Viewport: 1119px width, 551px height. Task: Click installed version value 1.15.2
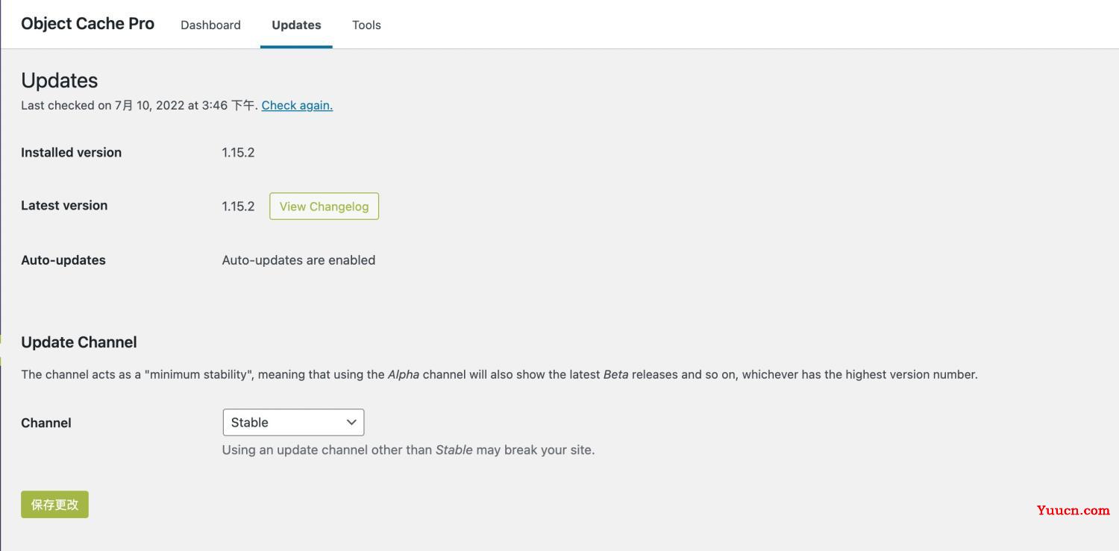(238, 152)
